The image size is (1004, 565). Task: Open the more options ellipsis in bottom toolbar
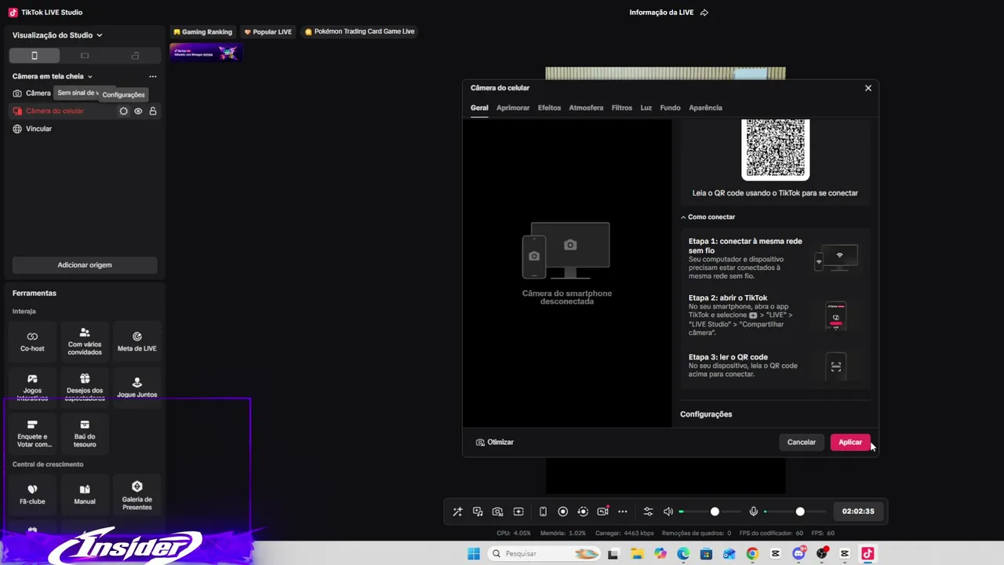click(x=623, y=512)
